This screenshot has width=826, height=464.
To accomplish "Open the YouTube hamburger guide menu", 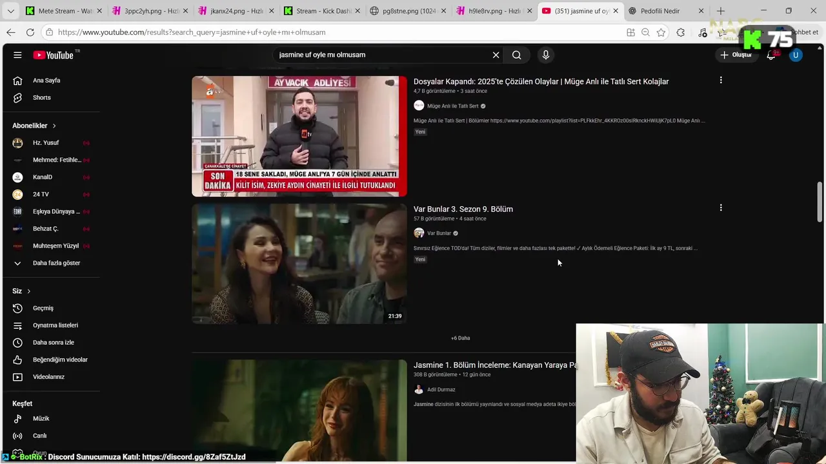I will point(17,55).
